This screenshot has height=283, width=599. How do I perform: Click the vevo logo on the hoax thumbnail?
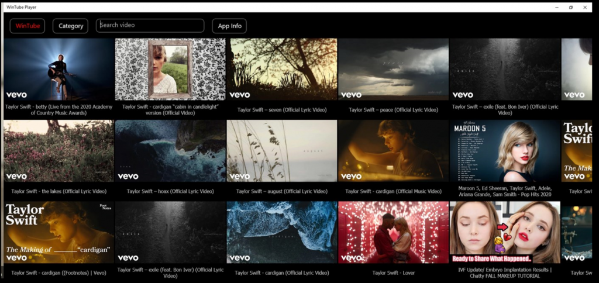[128, 177]
